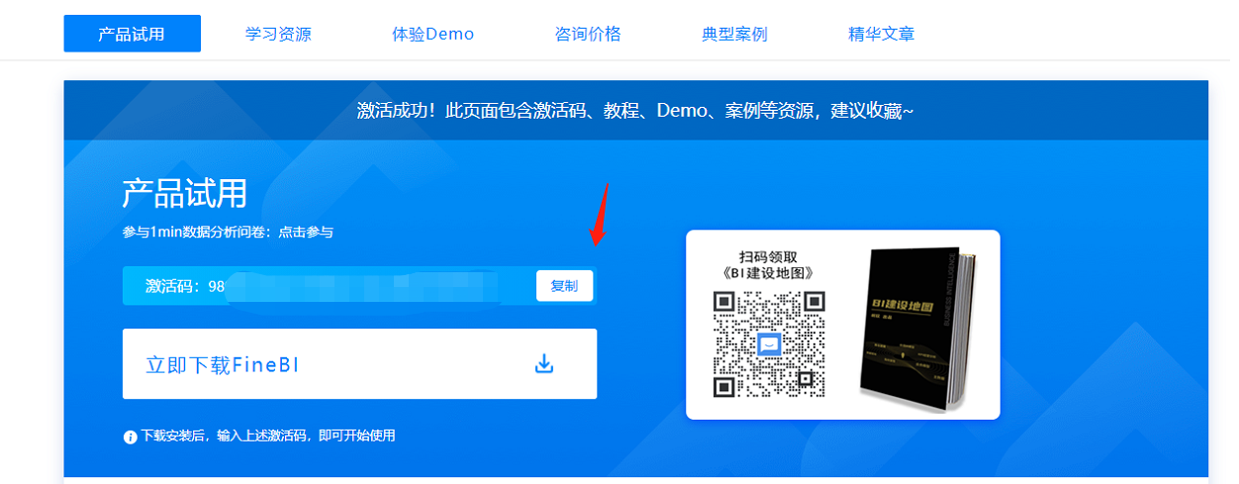Image resolution: width=1239 pixels, height=484 pixels.
Task: Click the chat icon in QR code center
Action: coord(770,344)
